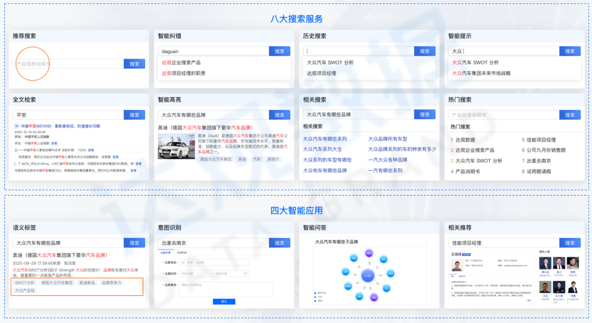Open hot search 5 佳能项目经理

click(x=539, y=140)
